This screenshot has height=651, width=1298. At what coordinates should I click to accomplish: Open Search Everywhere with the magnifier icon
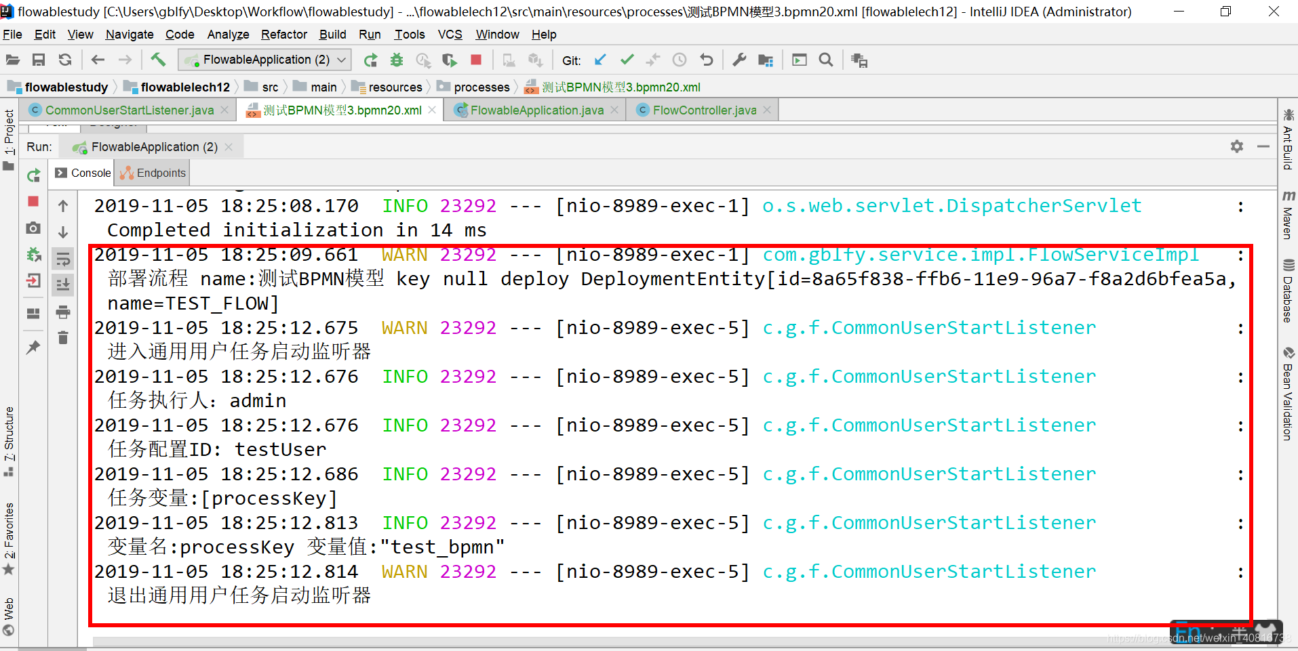826,60
